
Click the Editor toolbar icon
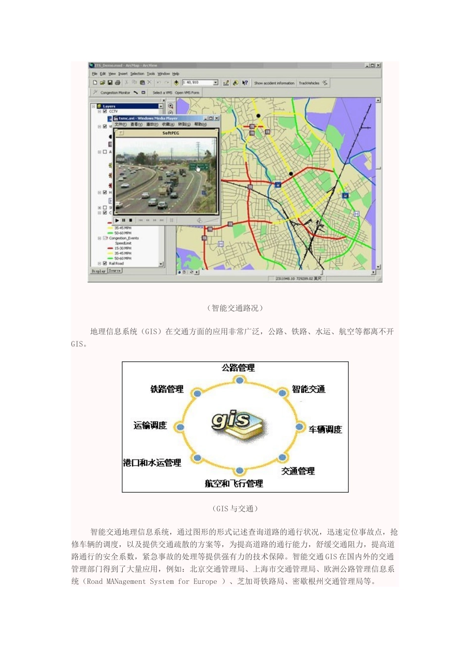coord(226,83)
